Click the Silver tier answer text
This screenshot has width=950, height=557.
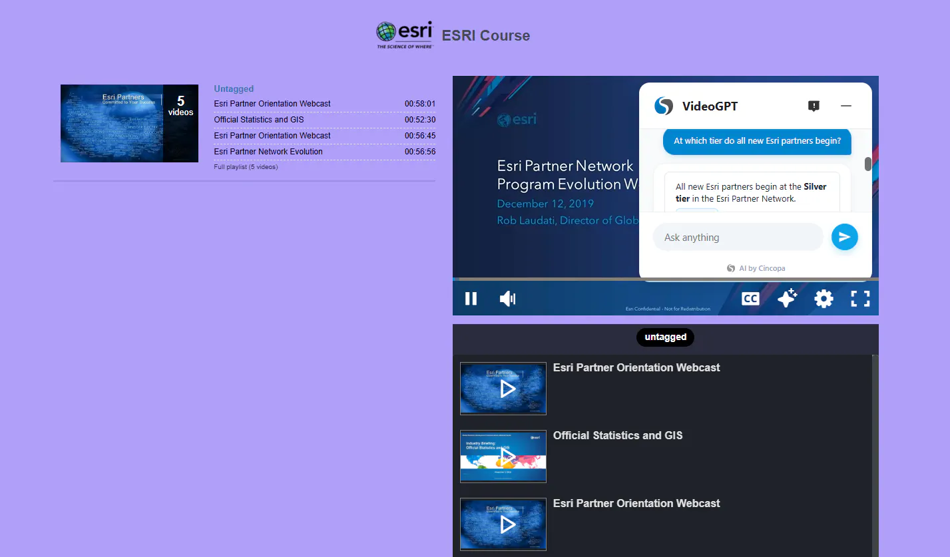[x=751, y=192]
